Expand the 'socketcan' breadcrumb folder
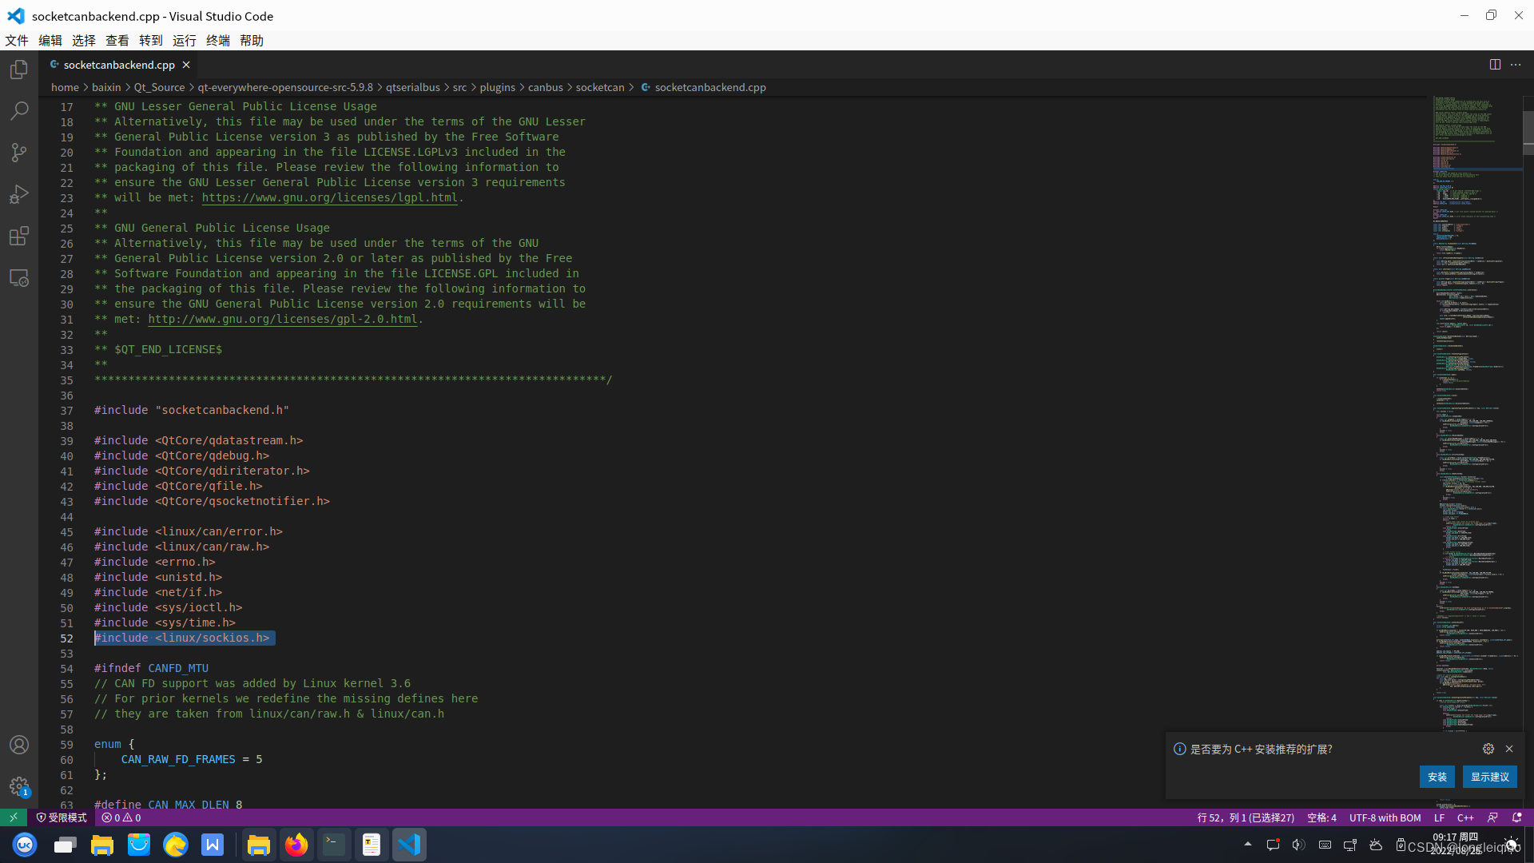This screenshot has height=863, width=1534. pyautogui.click(x=600, y=87)
